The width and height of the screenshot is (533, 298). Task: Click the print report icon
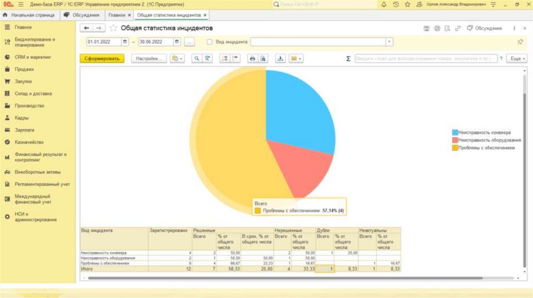(252, 59)
